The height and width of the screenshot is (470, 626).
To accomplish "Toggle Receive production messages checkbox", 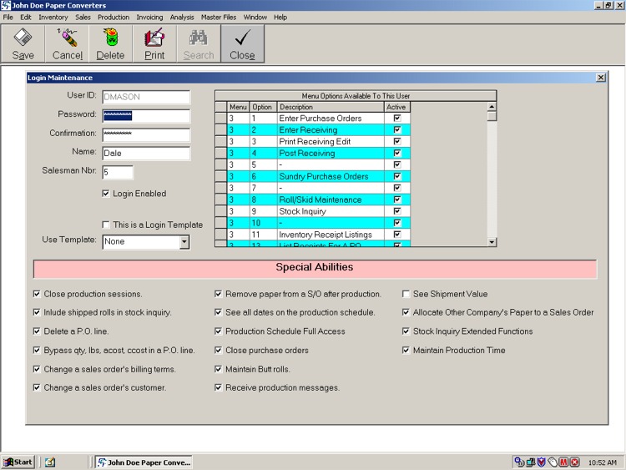I will pyautogui.click(x=218, y=387).
